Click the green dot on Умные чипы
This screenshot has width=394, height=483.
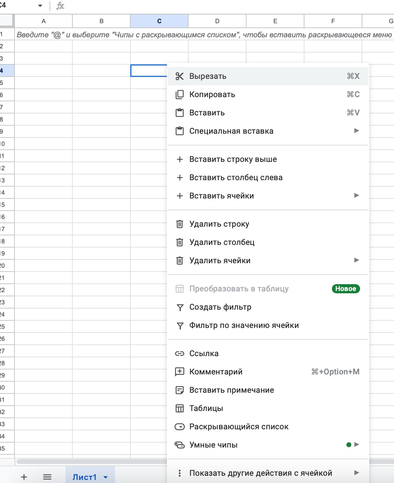tap(349, 445)
